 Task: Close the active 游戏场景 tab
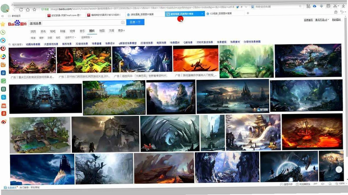click(202, 14)
